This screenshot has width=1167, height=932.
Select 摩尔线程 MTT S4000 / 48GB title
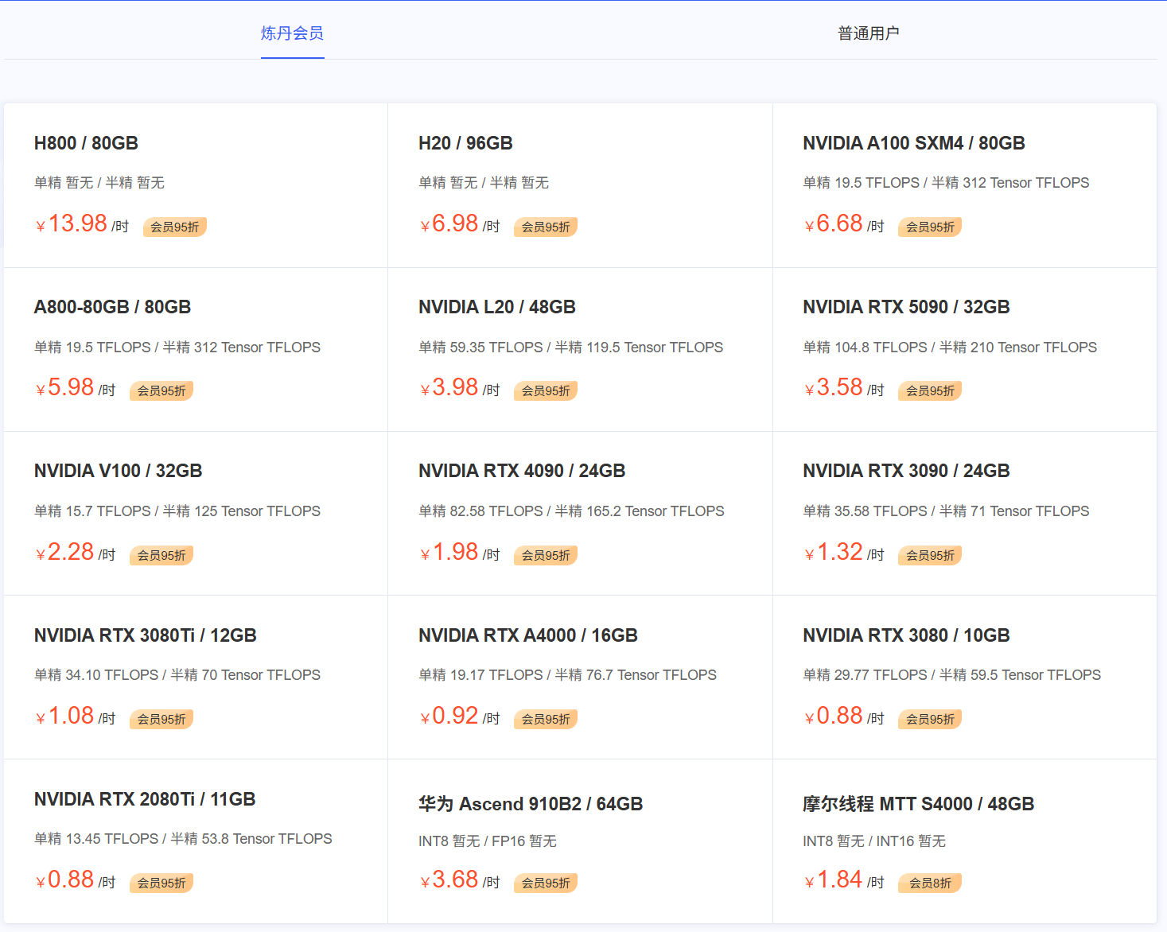pos(918,804)
